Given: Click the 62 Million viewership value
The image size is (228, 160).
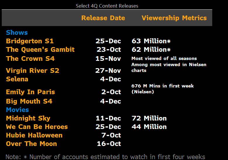Looking at the screenshot, I should tap(151, 49).
